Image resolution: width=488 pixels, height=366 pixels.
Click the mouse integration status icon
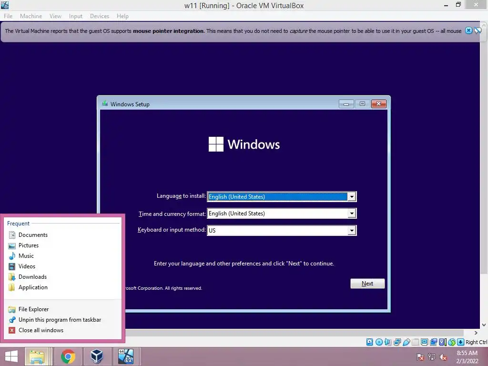(x=452, y=342)
